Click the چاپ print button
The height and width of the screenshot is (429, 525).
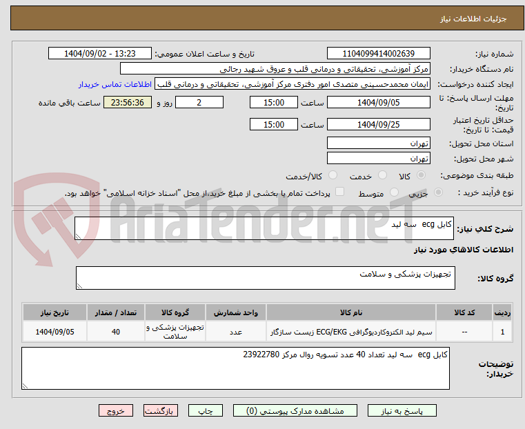206,410
